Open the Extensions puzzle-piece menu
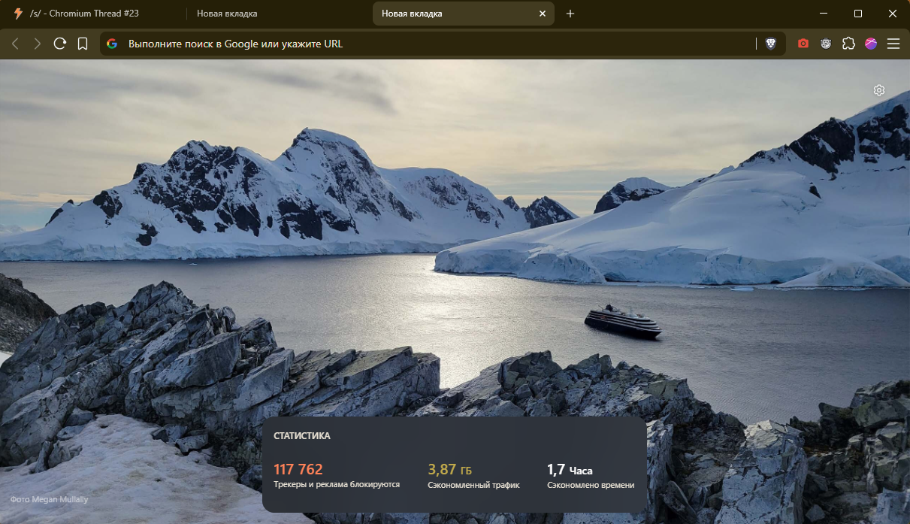This screenshot has height=524, width=910. pyautogui.click(x=848, y=44)
